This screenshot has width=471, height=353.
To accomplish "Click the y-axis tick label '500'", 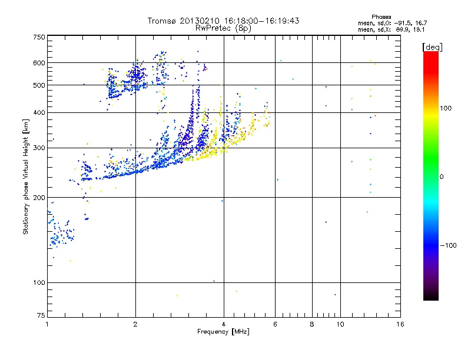I will tap(39, 85).
